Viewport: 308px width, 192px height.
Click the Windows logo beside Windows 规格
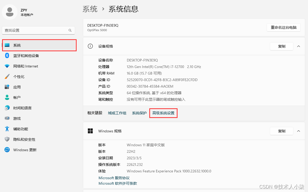point(90,131)
